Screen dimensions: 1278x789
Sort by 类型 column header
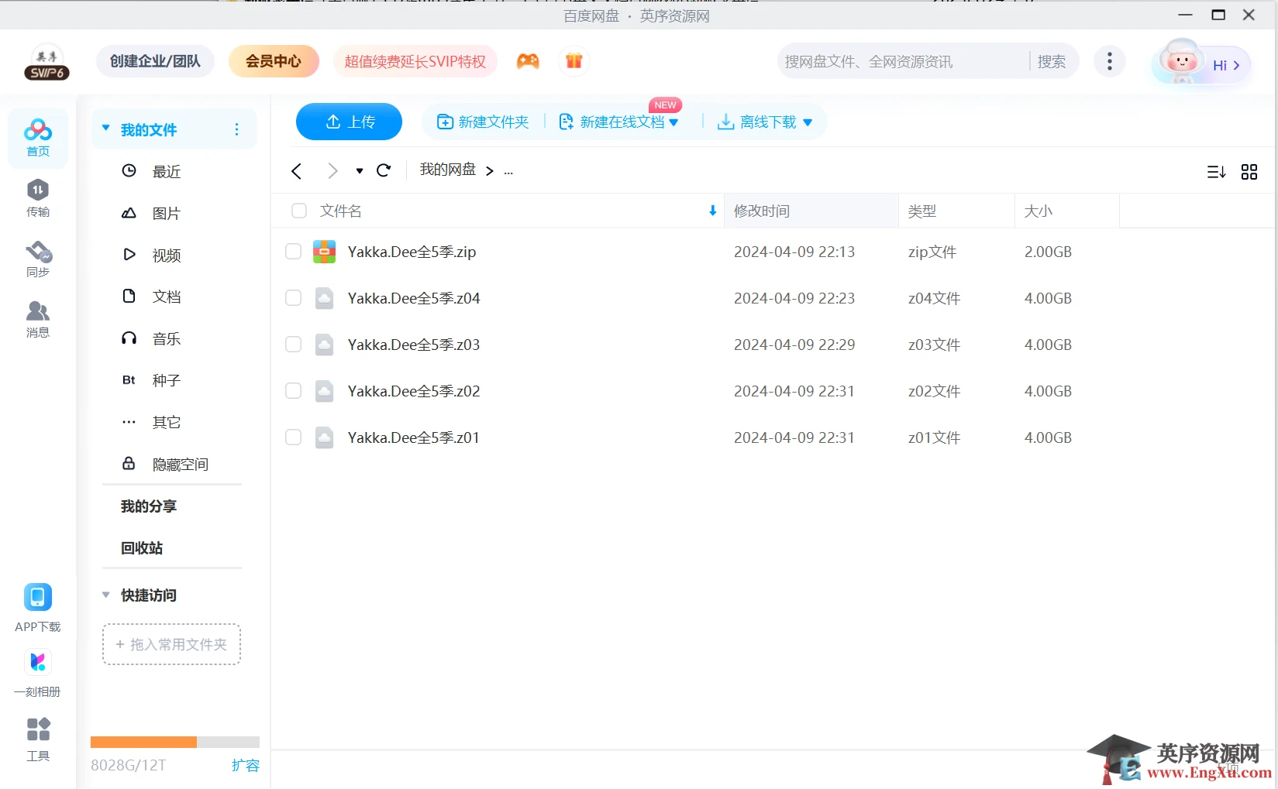pos(957,211)
